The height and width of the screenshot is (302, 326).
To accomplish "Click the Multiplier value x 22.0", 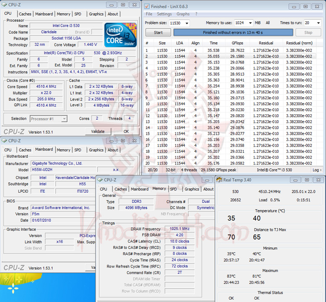I will pos(46,93).
